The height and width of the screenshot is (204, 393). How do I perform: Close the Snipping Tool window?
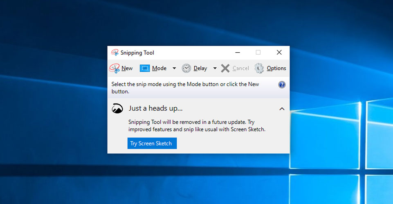[x=279, y=53]
